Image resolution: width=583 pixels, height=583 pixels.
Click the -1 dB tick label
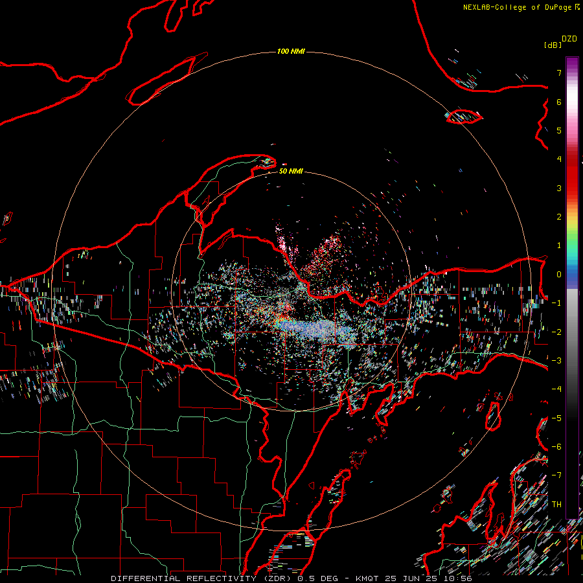tap(556, 303)
